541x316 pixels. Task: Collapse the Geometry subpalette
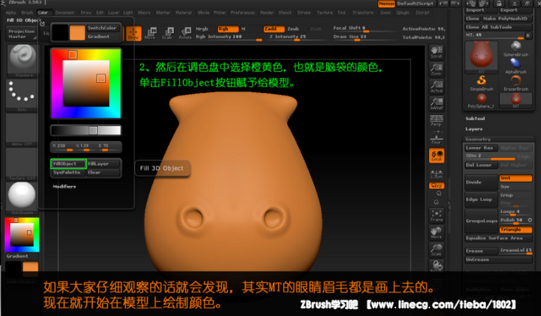tap(478, 139)
